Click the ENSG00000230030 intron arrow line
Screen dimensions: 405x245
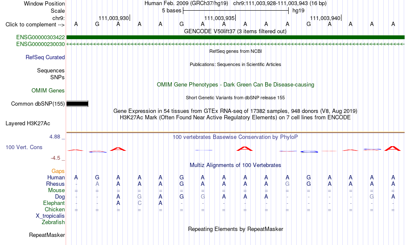[235, 44]
